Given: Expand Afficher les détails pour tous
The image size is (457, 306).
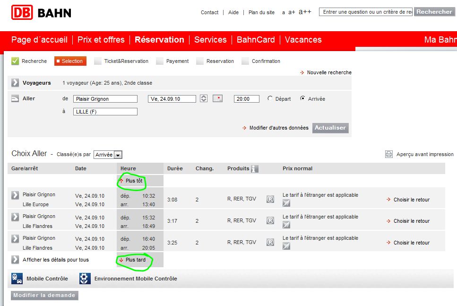Looking at the screenshot, I should [15, 260].
